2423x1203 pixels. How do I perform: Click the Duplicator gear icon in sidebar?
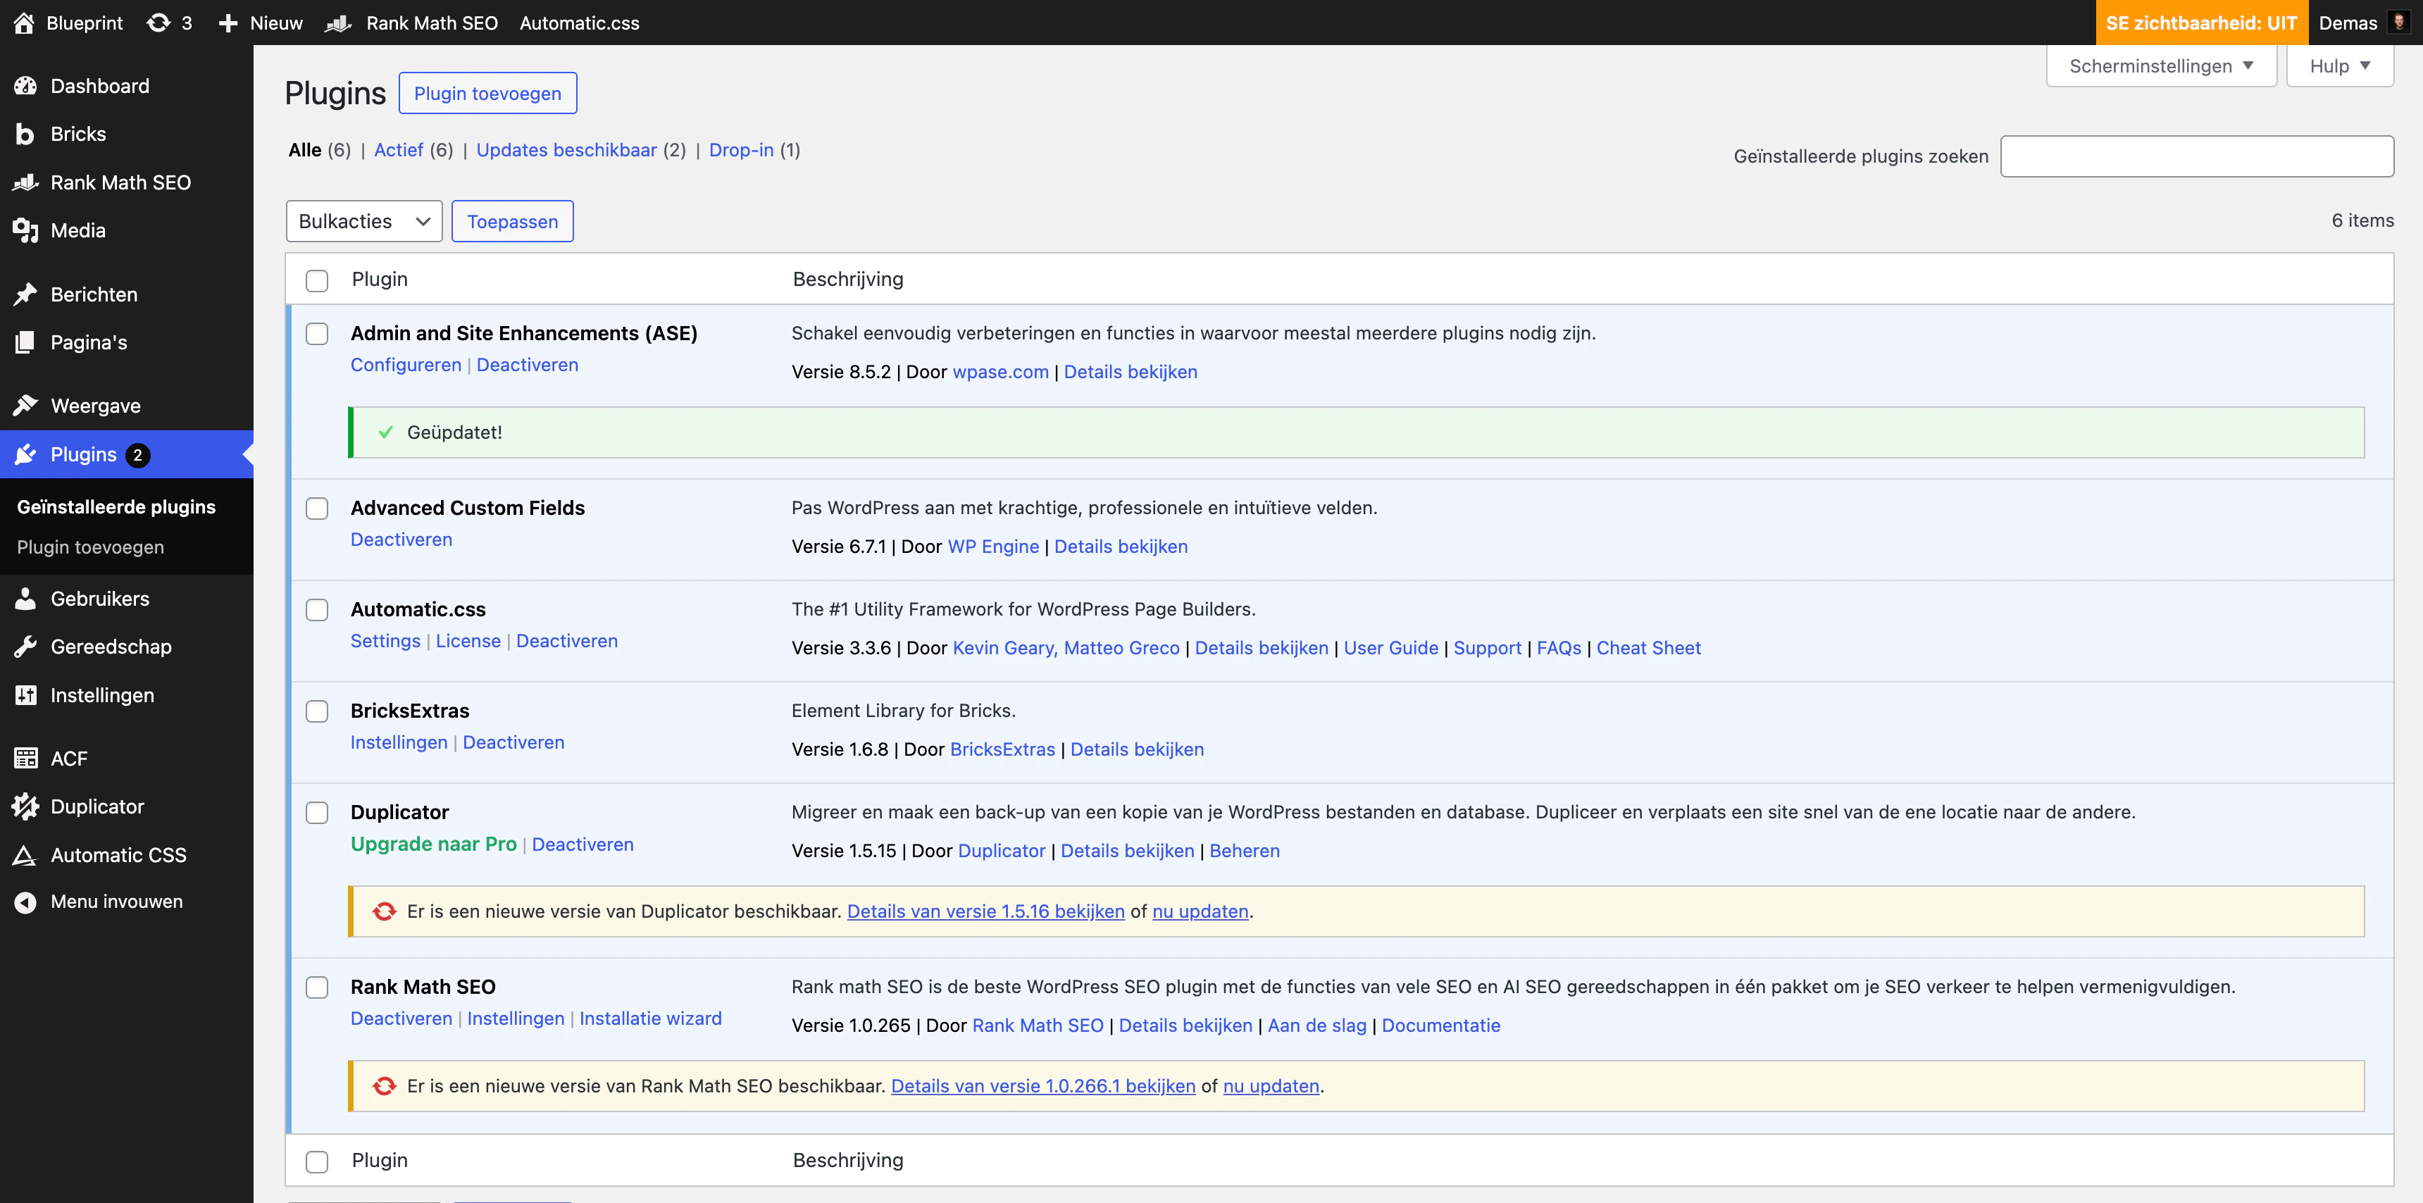25,807
